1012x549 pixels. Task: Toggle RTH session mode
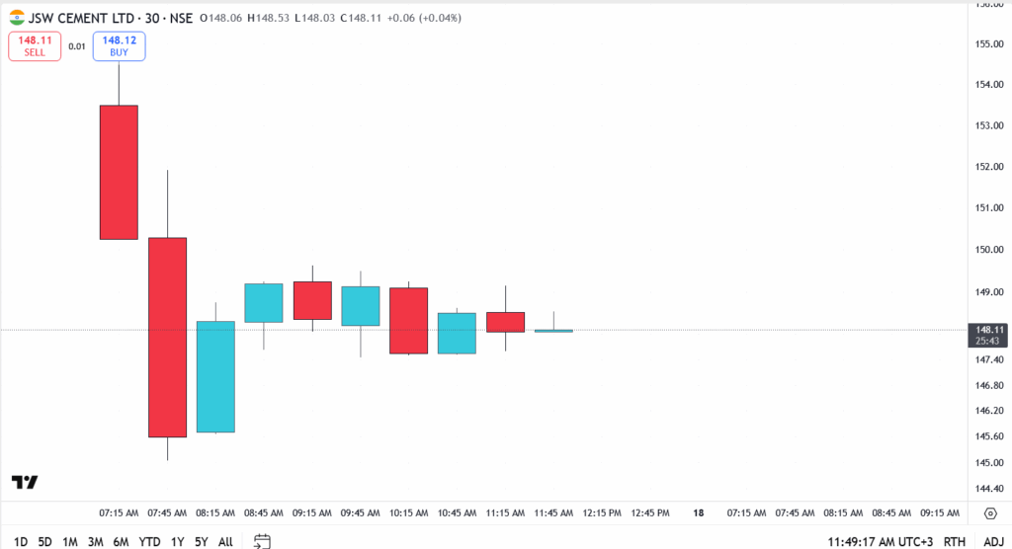coord(955,541)
